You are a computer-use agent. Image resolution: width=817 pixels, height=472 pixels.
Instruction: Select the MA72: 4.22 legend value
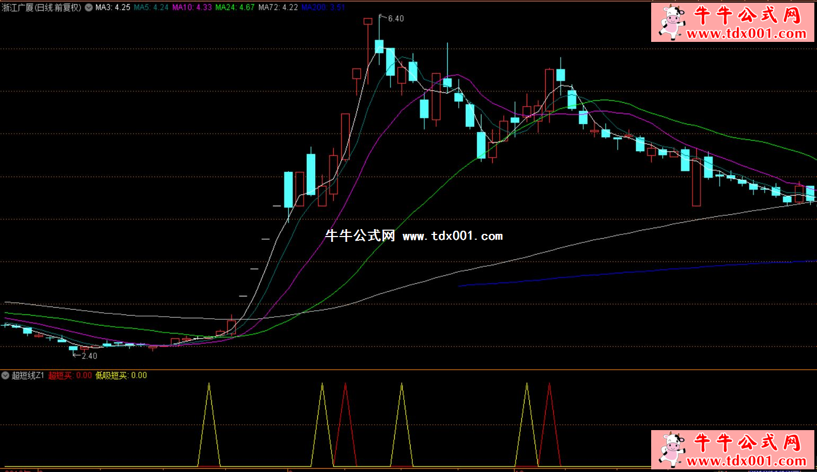pyautogui.click(x=278, y=7)
